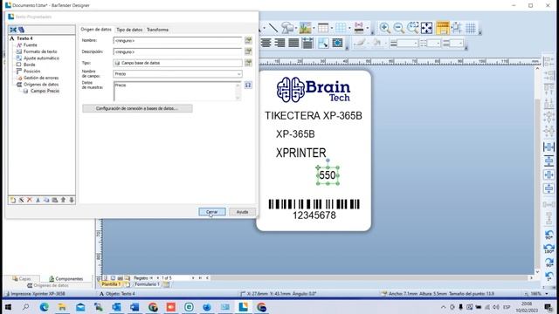Click the Ayuda button
The height and width of the screenshot is (314, 559).
pos(242,212)
